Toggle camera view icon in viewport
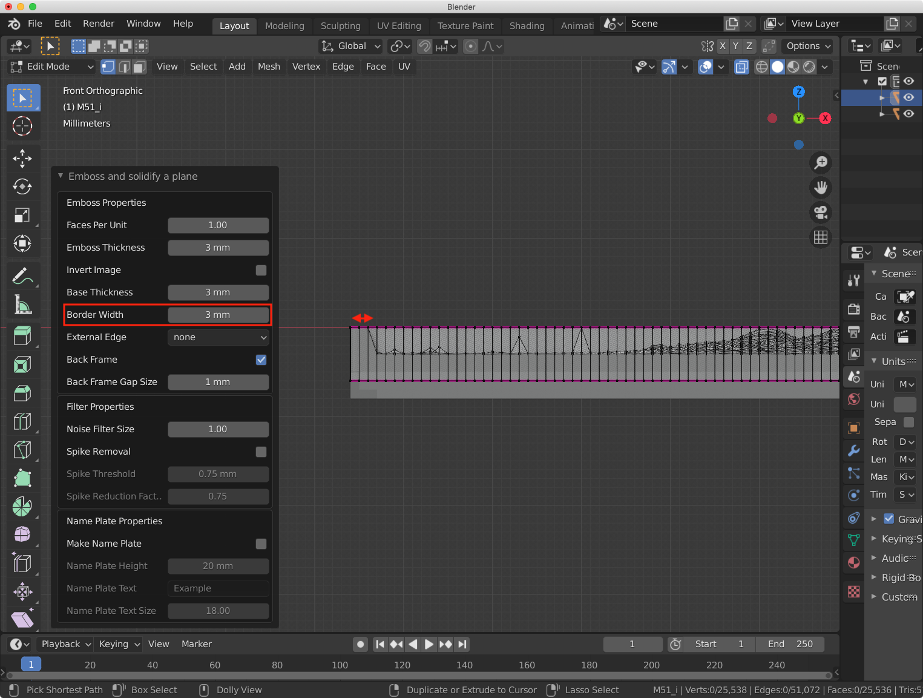Screen dimensions: 923x698 pyautogui.click(x=821, y=212)
